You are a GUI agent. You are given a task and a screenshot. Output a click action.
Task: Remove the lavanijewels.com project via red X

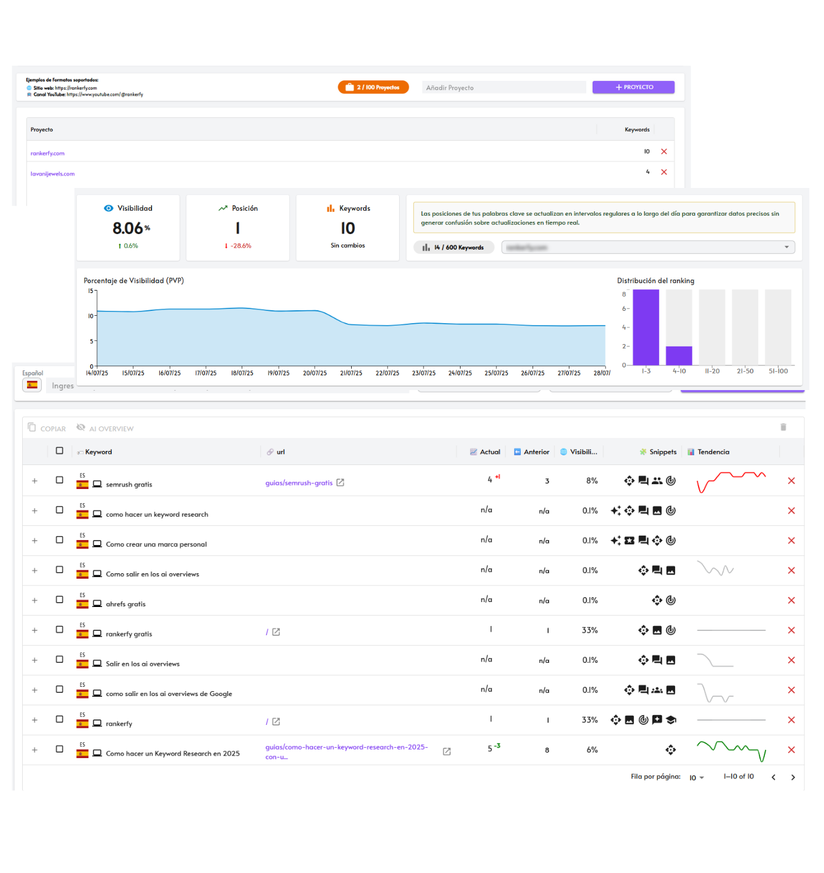pyautogui.click(x=664, y=172)
